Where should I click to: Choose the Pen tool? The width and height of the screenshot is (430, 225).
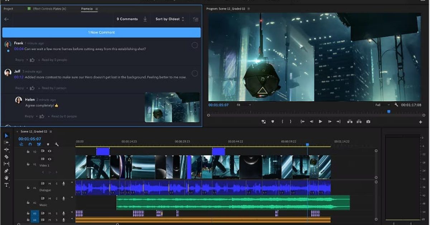(6, 171)
